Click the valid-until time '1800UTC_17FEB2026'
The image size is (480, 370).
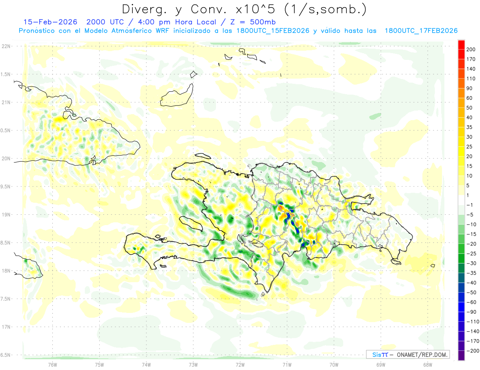pyautogui.click(x=421, y=31)
